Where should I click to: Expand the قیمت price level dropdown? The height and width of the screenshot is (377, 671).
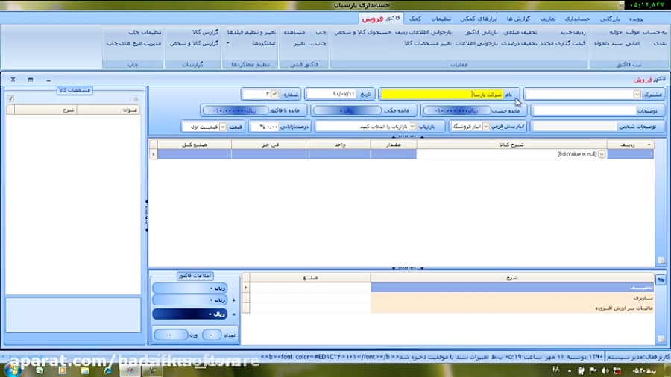[x=222, y=127]
